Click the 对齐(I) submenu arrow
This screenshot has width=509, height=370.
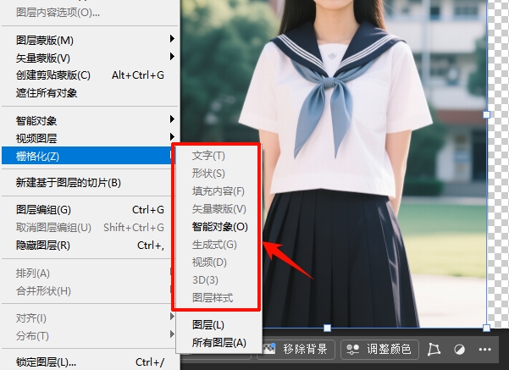172,317
